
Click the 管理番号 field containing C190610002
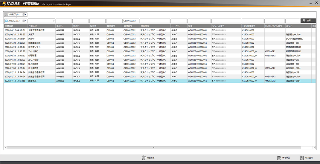point(131,21)
